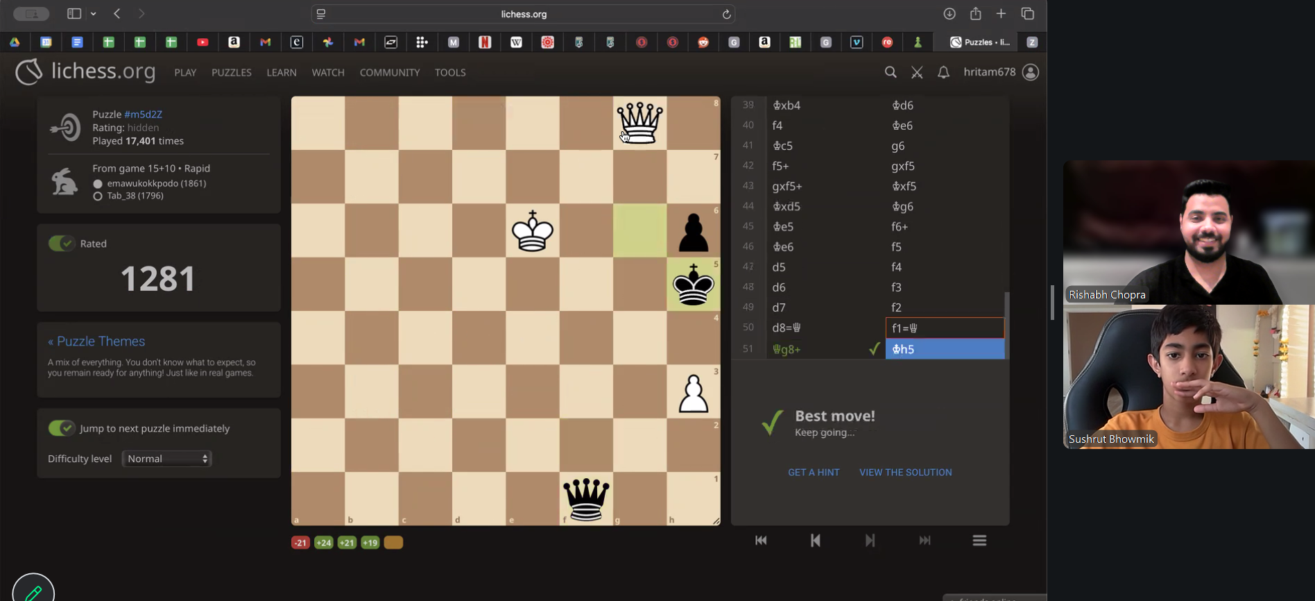Jump to first move in move list
Screen dimensions: 1315x601
coord(761,541)
